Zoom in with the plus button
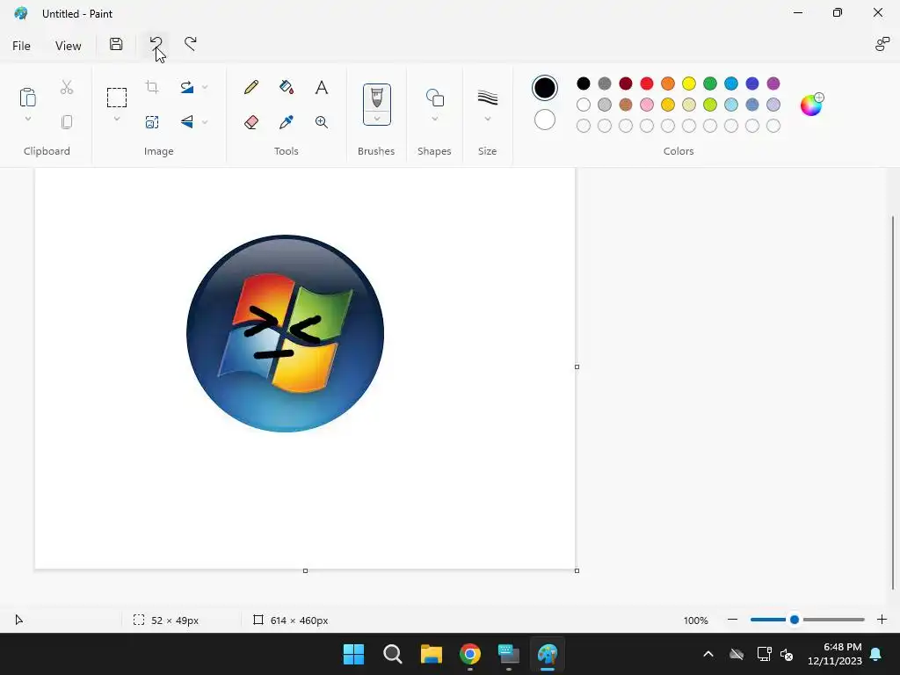This screenshot has height=675, width=900. 882,620
